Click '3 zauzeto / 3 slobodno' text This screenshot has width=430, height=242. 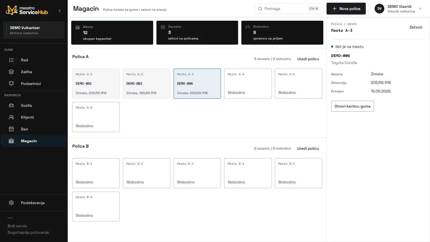click(273, 59)
